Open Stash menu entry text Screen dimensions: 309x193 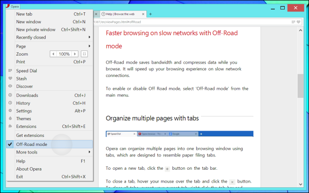[x=21, y=78]
